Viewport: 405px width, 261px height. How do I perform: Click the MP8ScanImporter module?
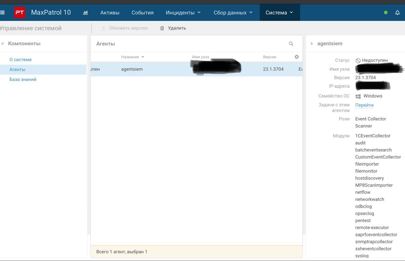point(374,185)
